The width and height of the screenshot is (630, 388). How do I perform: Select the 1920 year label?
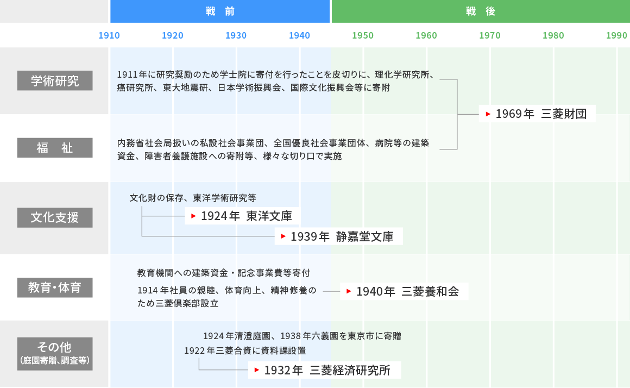click(x=172, y=35)
